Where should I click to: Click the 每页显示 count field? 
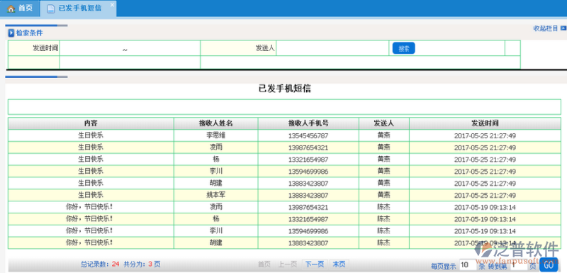click(x=468, y=265)
